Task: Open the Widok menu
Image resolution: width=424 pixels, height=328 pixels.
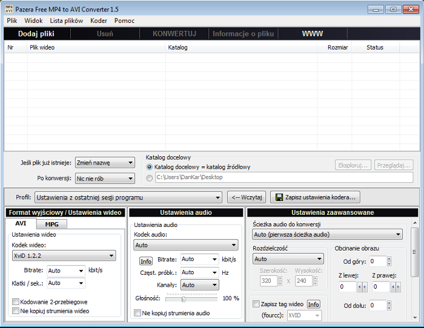Action: [x=33, y=21]
